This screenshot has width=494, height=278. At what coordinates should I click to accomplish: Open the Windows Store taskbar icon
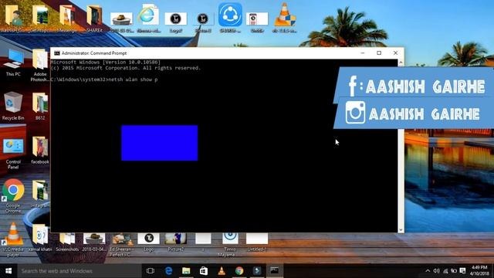[204, 271]
